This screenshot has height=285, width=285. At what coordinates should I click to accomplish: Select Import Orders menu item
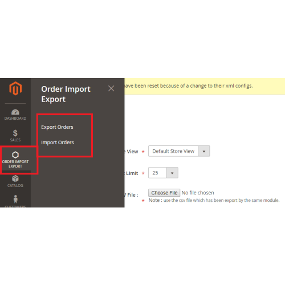pos(58,142)
